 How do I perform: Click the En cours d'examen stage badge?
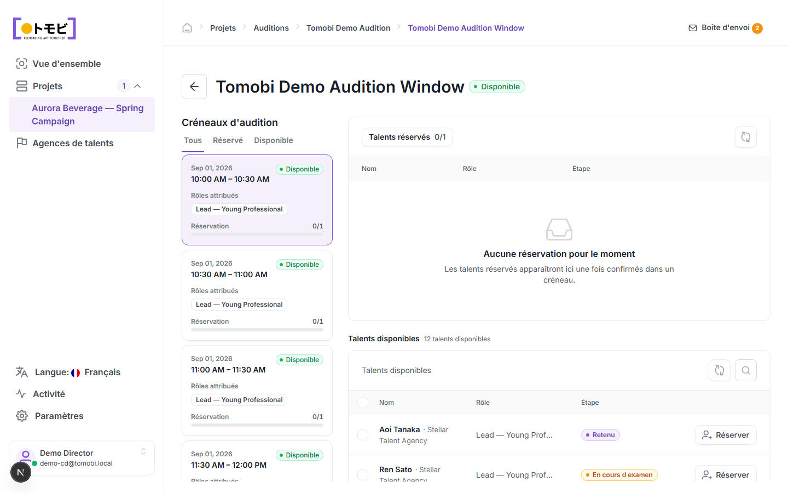(x=619, y=475)
